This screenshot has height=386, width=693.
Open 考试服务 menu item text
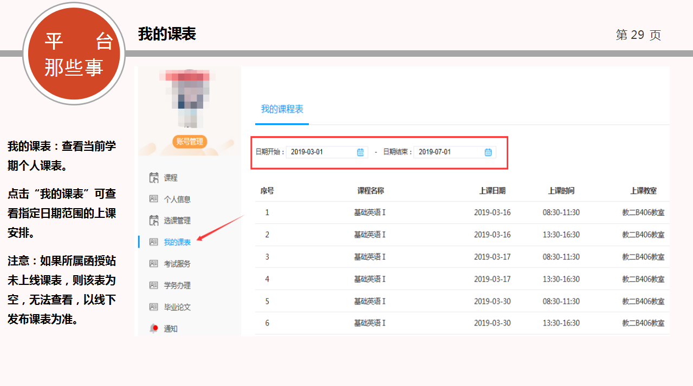pyautogui.click(x=177, y=264)
